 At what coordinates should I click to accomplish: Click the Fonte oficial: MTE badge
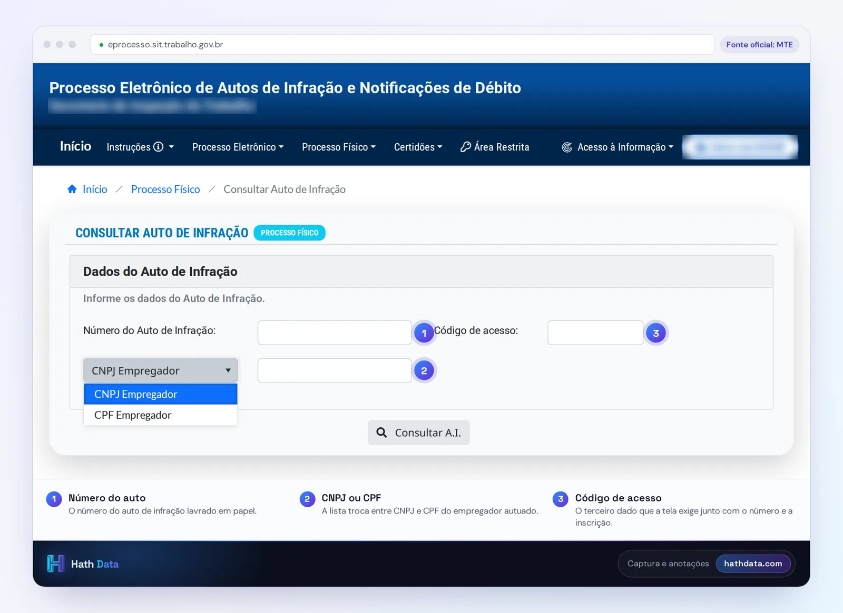pyautogui.click(x=759, y=45)
